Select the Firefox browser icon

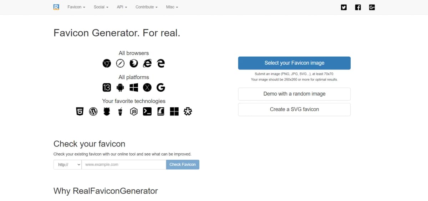pyautogui.click(x=134, y=63)
